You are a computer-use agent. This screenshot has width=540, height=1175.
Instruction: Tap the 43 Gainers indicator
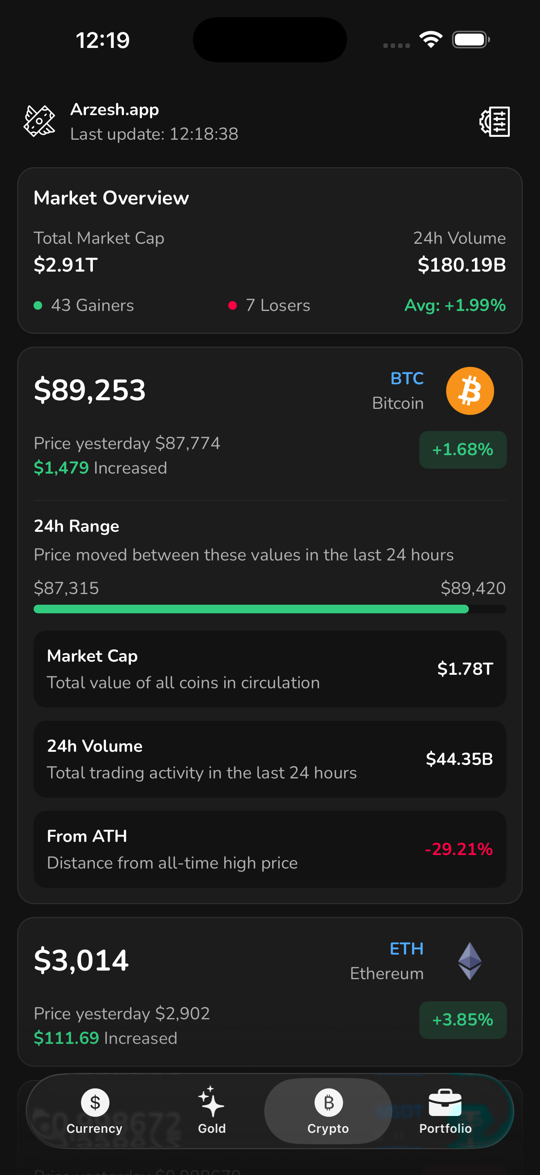[84, 305]
